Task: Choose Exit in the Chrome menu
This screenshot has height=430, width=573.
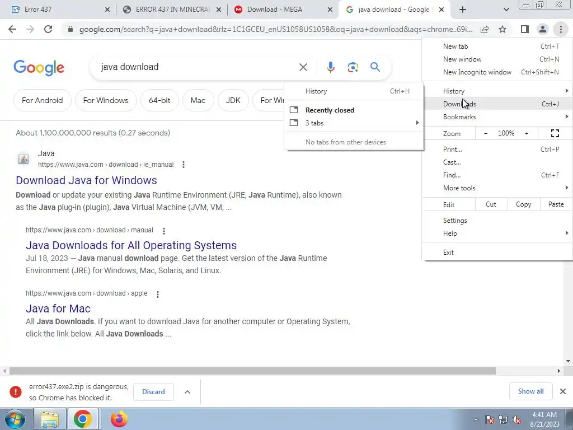Action: point(497,253)
